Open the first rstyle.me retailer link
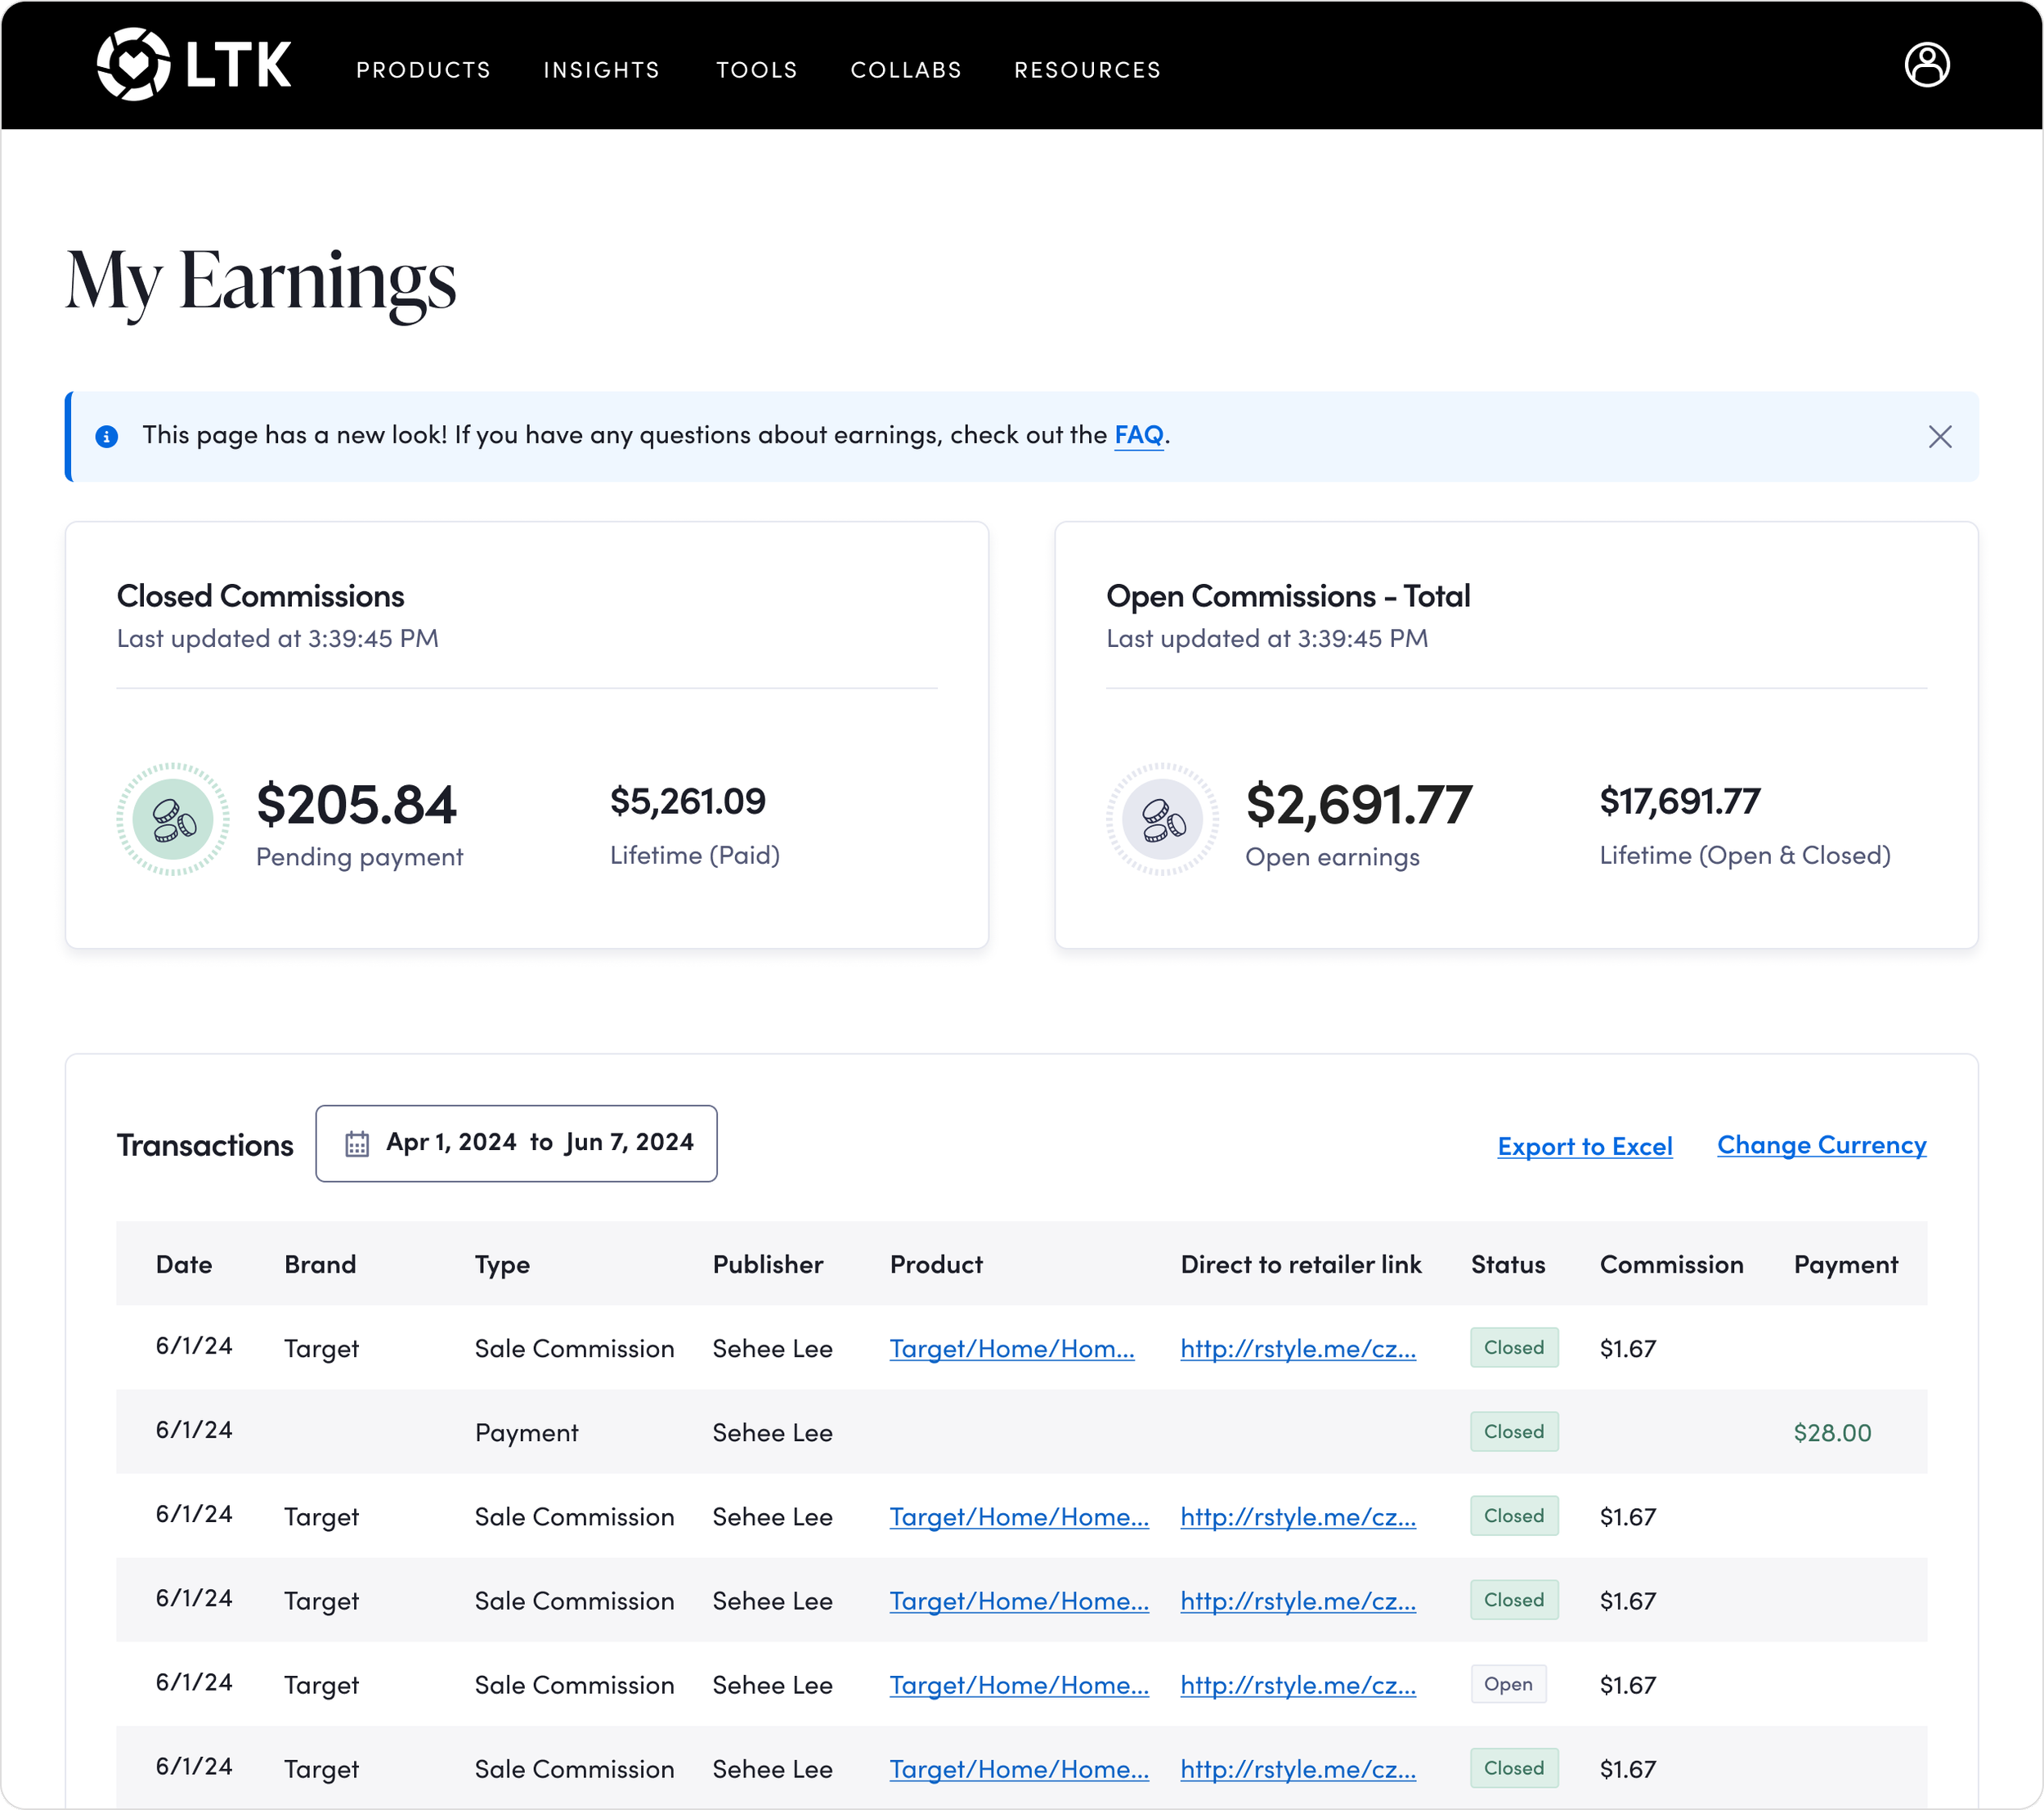Image resolution: width=2044 pixels, height=1810 pixels. coord(1298,1349)
